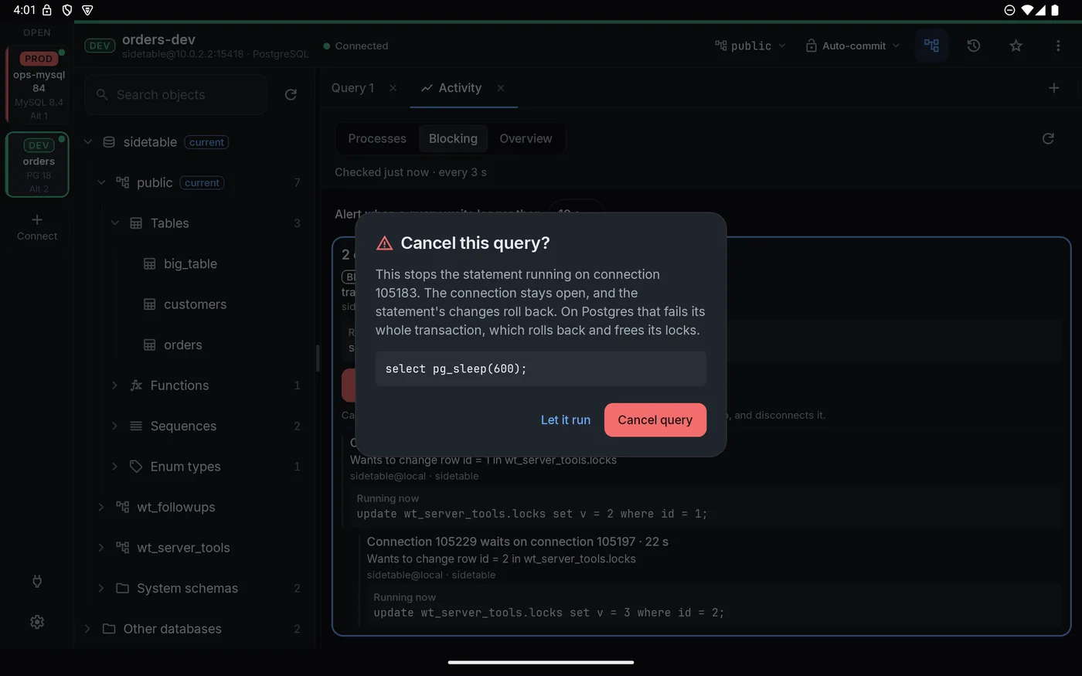
Task: Click the Functions fx icon
Action: coord(136,386)
